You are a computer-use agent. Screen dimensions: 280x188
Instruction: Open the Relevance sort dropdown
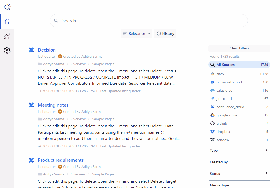(x=136, y=33)
